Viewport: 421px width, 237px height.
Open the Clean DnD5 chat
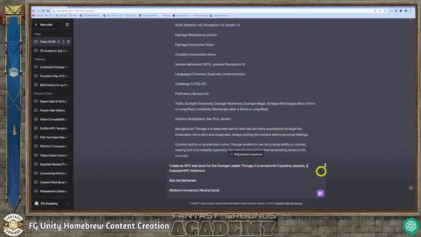pyautogui.click(x=47, y=41)
